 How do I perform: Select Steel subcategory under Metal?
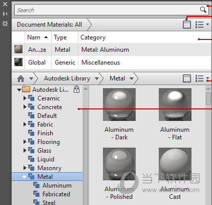click(49, 202)
